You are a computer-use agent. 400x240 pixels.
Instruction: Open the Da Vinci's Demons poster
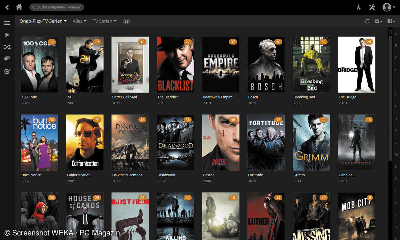130,142
